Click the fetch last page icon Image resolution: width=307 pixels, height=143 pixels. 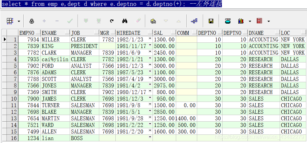pos(99,21)
